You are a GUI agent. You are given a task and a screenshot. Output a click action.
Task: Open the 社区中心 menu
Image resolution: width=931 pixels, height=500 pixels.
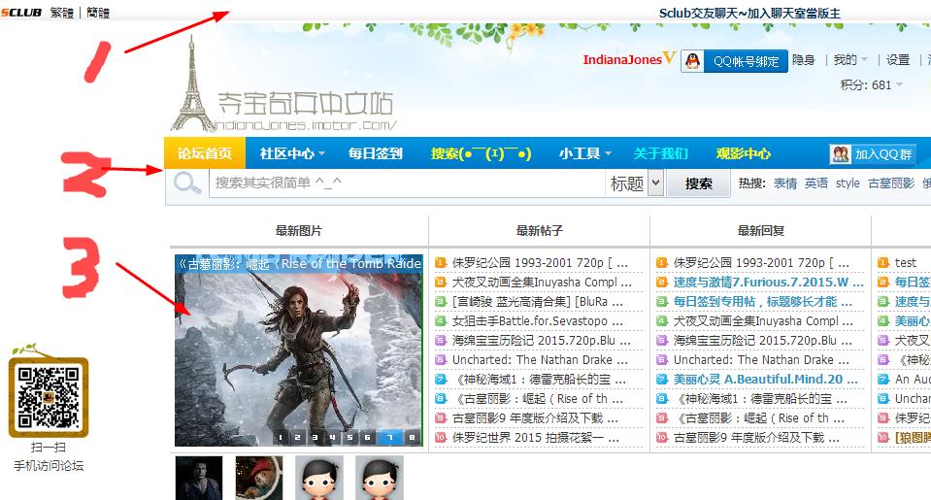(x=292, y=153)
